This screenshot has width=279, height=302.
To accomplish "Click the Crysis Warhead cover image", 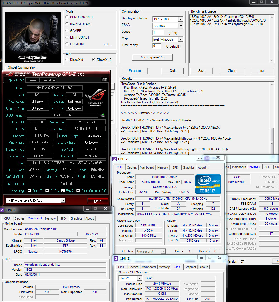I will [33, 37].
